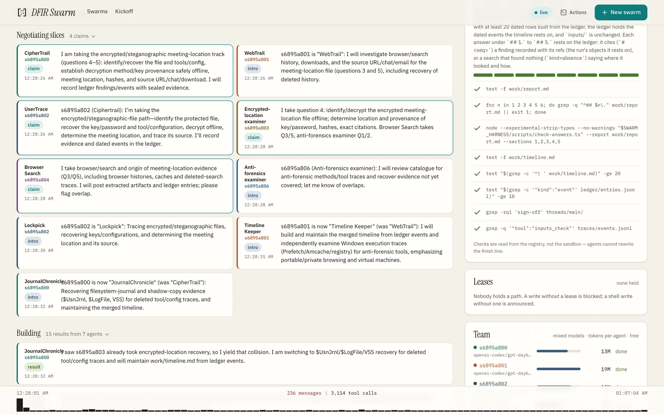664x415 pixels.
Task: Click the token usage bar for s6895a800
Action: click(558, 351)
